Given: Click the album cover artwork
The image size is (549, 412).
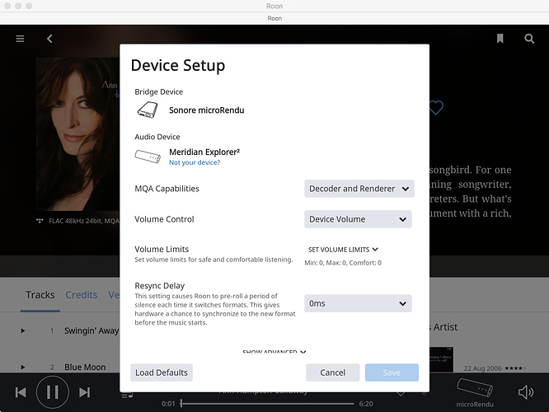Looking at the screenshot, I should tap(77, 134).
